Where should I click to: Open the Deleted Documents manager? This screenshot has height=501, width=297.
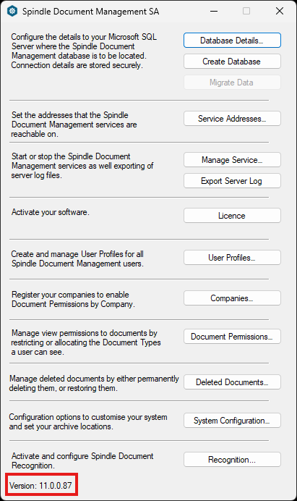(x=232, y=382)
